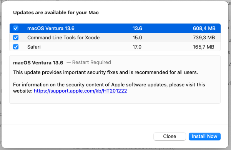Click the 739,3 MB size value
Viewport: 231px width, 150px height.
204,37
